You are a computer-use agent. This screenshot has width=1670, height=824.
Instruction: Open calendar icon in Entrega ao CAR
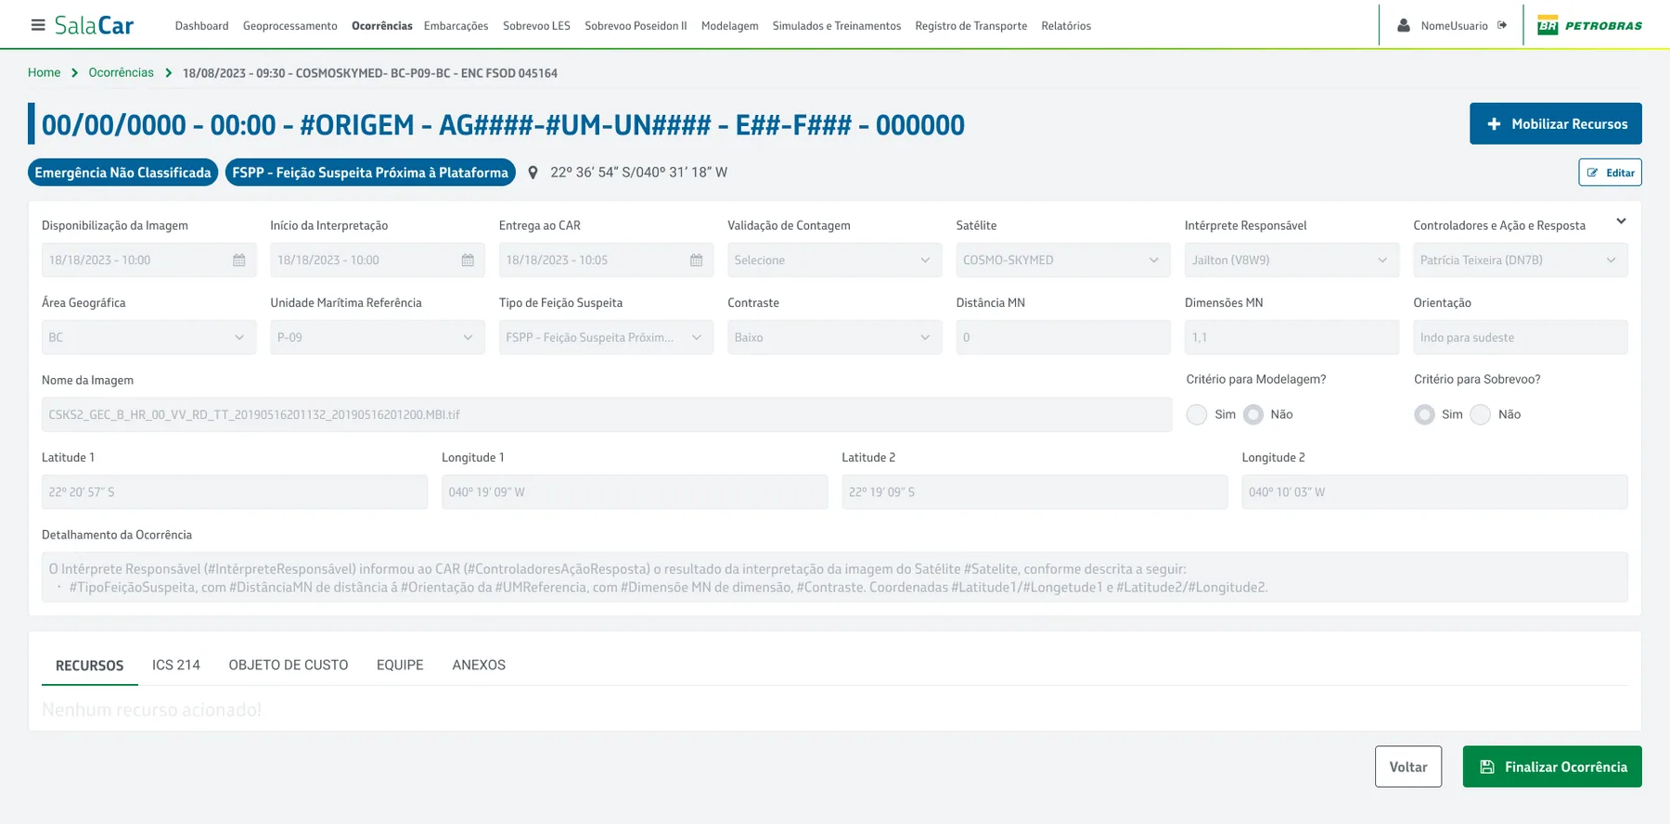[x=696, y=260]
